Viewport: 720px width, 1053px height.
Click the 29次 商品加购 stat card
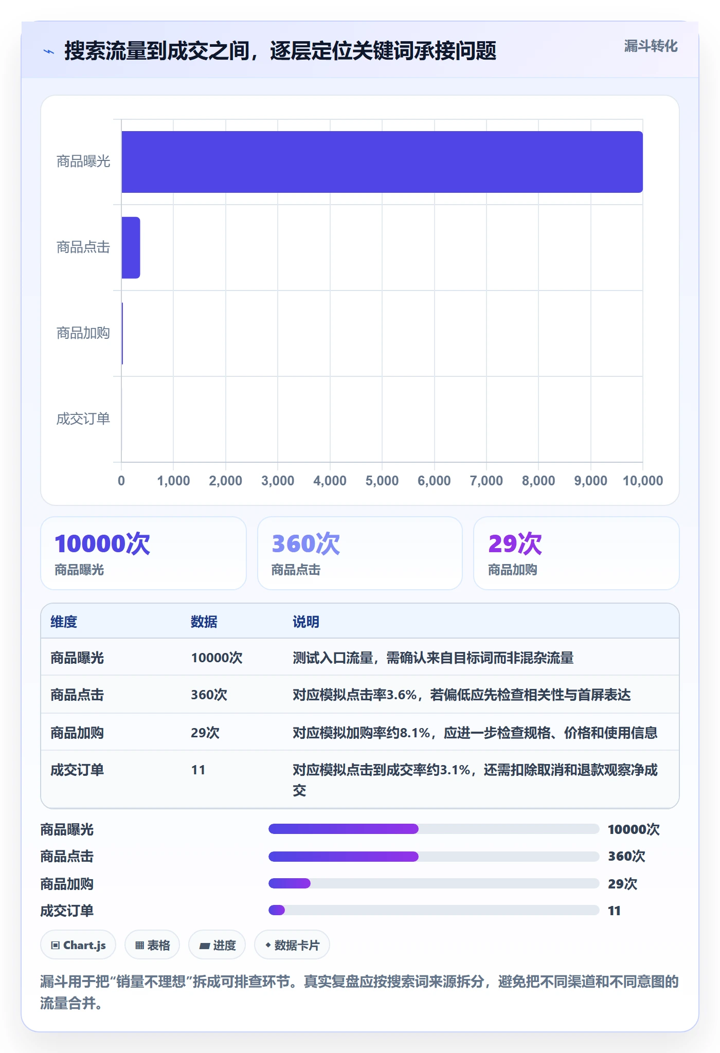(x=577, y=553)
